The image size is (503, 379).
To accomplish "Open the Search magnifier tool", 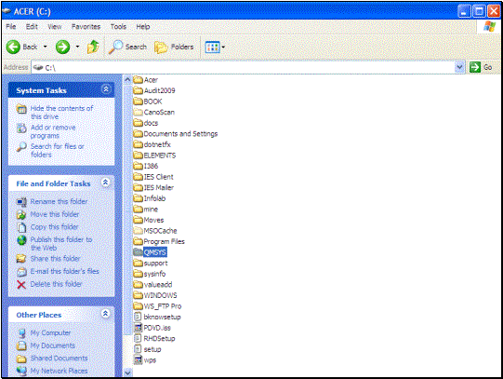I will tap(115, 47).
